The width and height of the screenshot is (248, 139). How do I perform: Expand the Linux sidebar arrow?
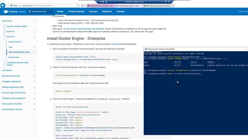(34, 47)
